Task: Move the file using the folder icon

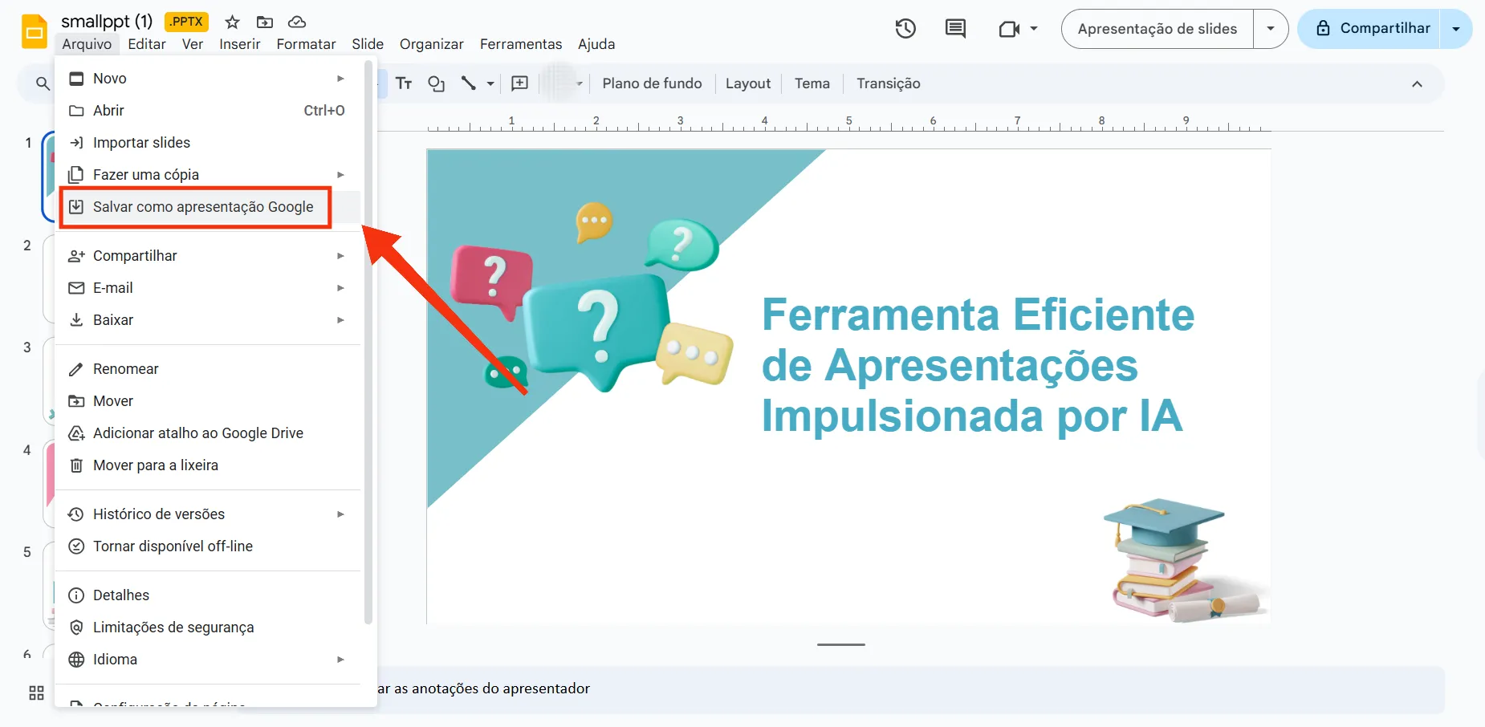Action: pyautogui.click(x=266, y=22)
